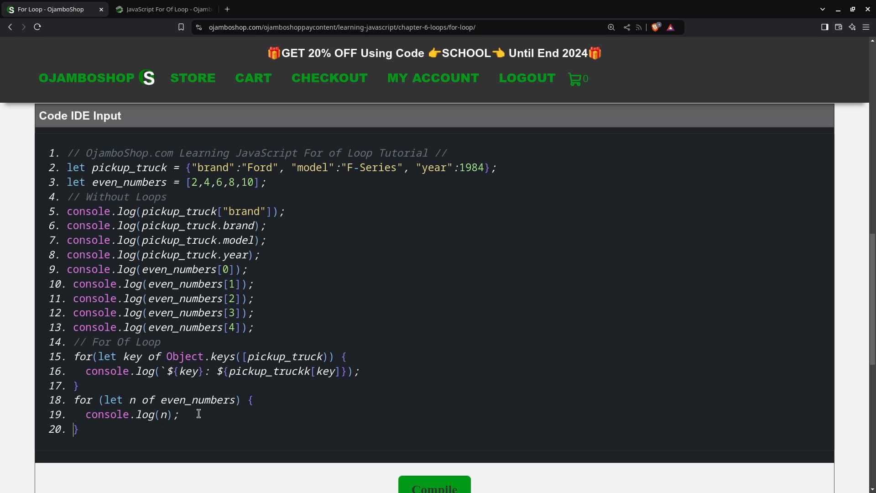Open the Leo AI sparkle icon
The image size is (876, 493).
852,27
